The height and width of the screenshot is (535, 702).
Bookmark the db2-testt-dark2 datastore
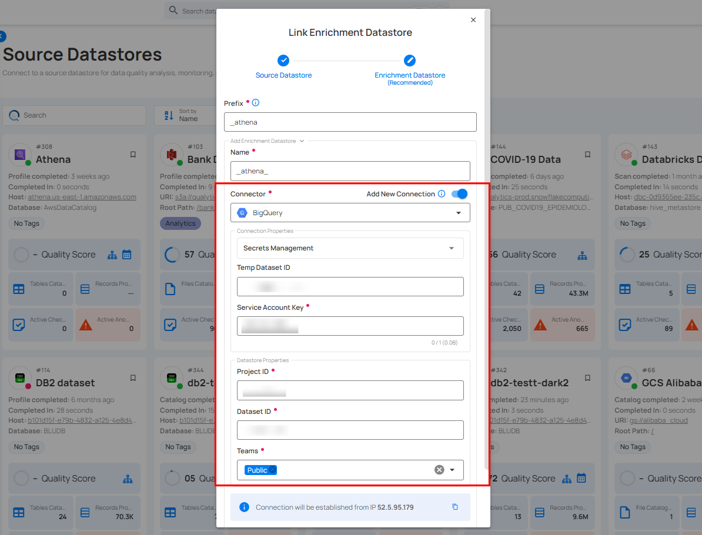(587, 379)
